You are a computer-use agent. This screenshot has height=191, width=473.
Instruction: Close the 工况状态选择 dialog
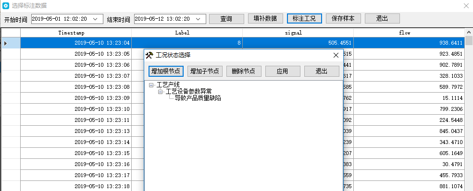(336, 55)
